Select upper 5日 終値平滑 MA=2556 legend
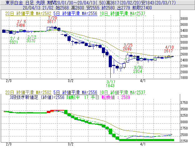Image resolution: width=195 pixels, height=148 pixels. tap(75, 13)
